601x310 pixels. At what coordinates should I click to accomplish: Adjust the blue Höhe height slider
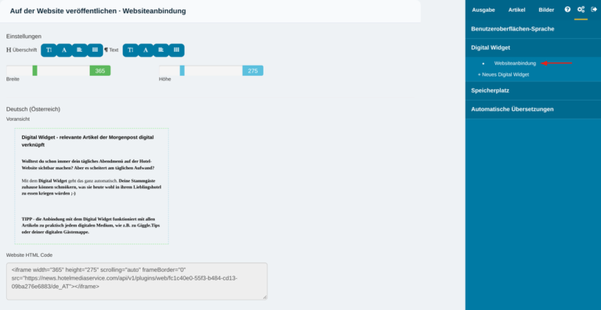point(182,71)
